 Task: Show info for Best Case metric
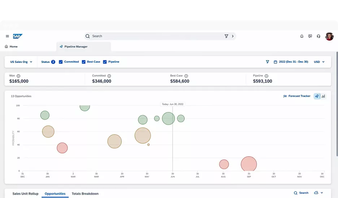pos(186,76)
